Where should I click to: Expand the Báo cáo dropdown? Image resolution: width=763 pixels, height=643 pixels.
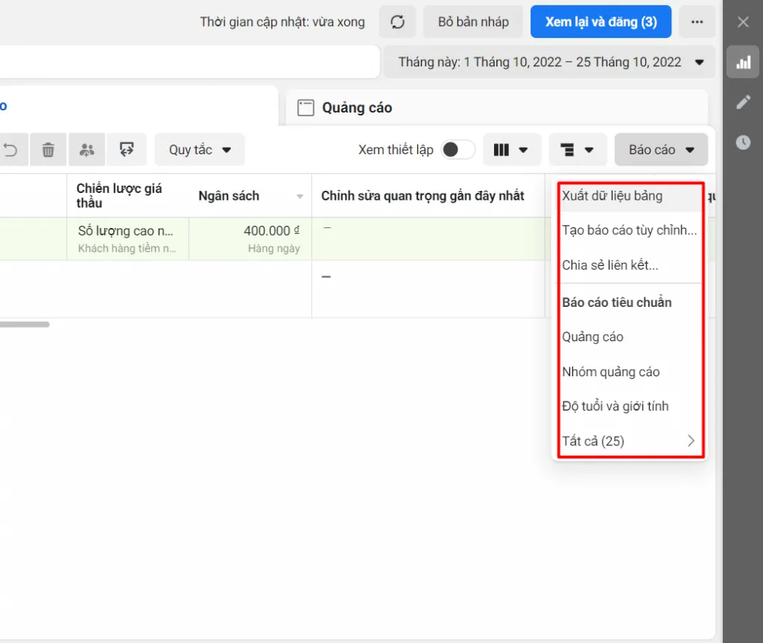pos(661,150)
